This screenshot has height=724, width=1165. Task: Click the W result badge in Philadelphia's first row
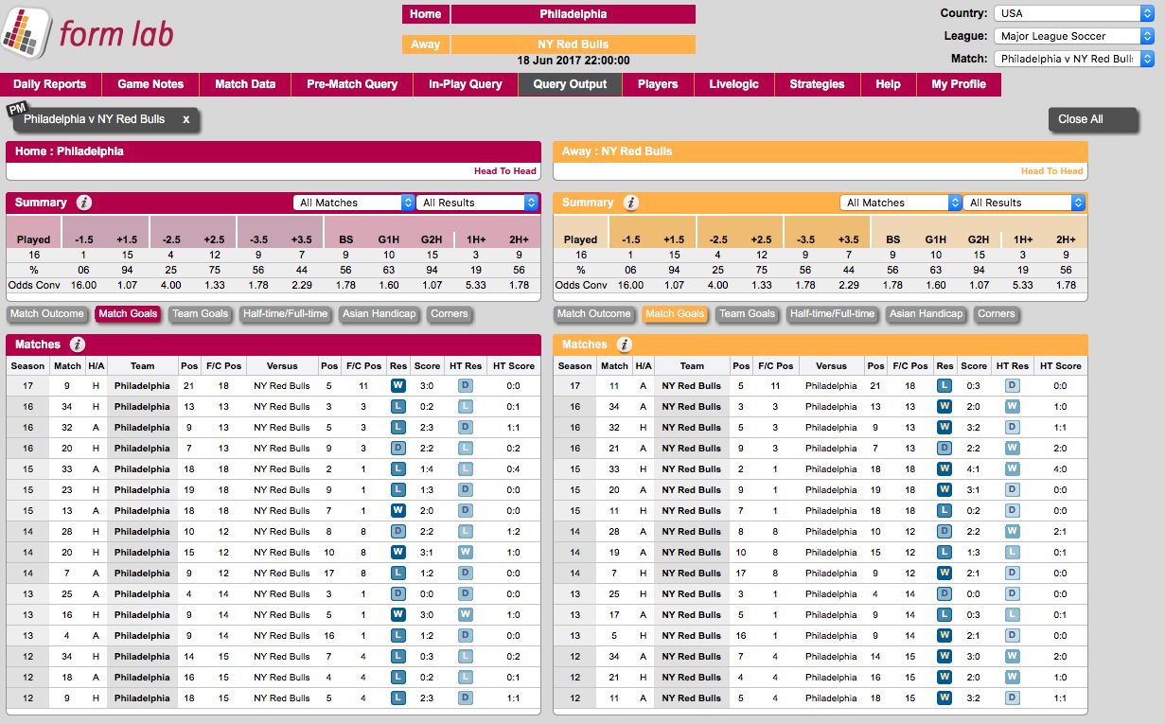pyautogui.click(x=398, y=386)
